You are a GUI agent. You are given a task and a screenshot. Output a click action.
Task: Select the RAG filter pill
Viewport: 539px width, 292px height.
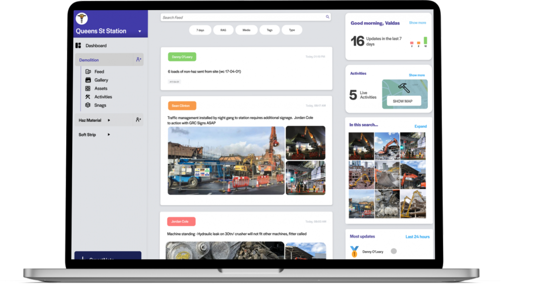(223, 30)
